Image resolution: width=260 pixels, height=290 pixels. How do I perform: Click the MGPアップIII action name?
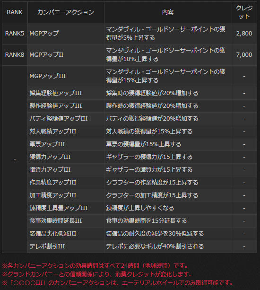coord(47,76)
